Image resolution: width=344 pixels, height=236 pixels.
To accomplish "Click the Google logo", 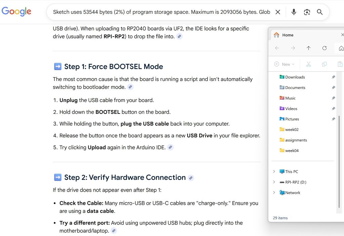I will 16,11.
